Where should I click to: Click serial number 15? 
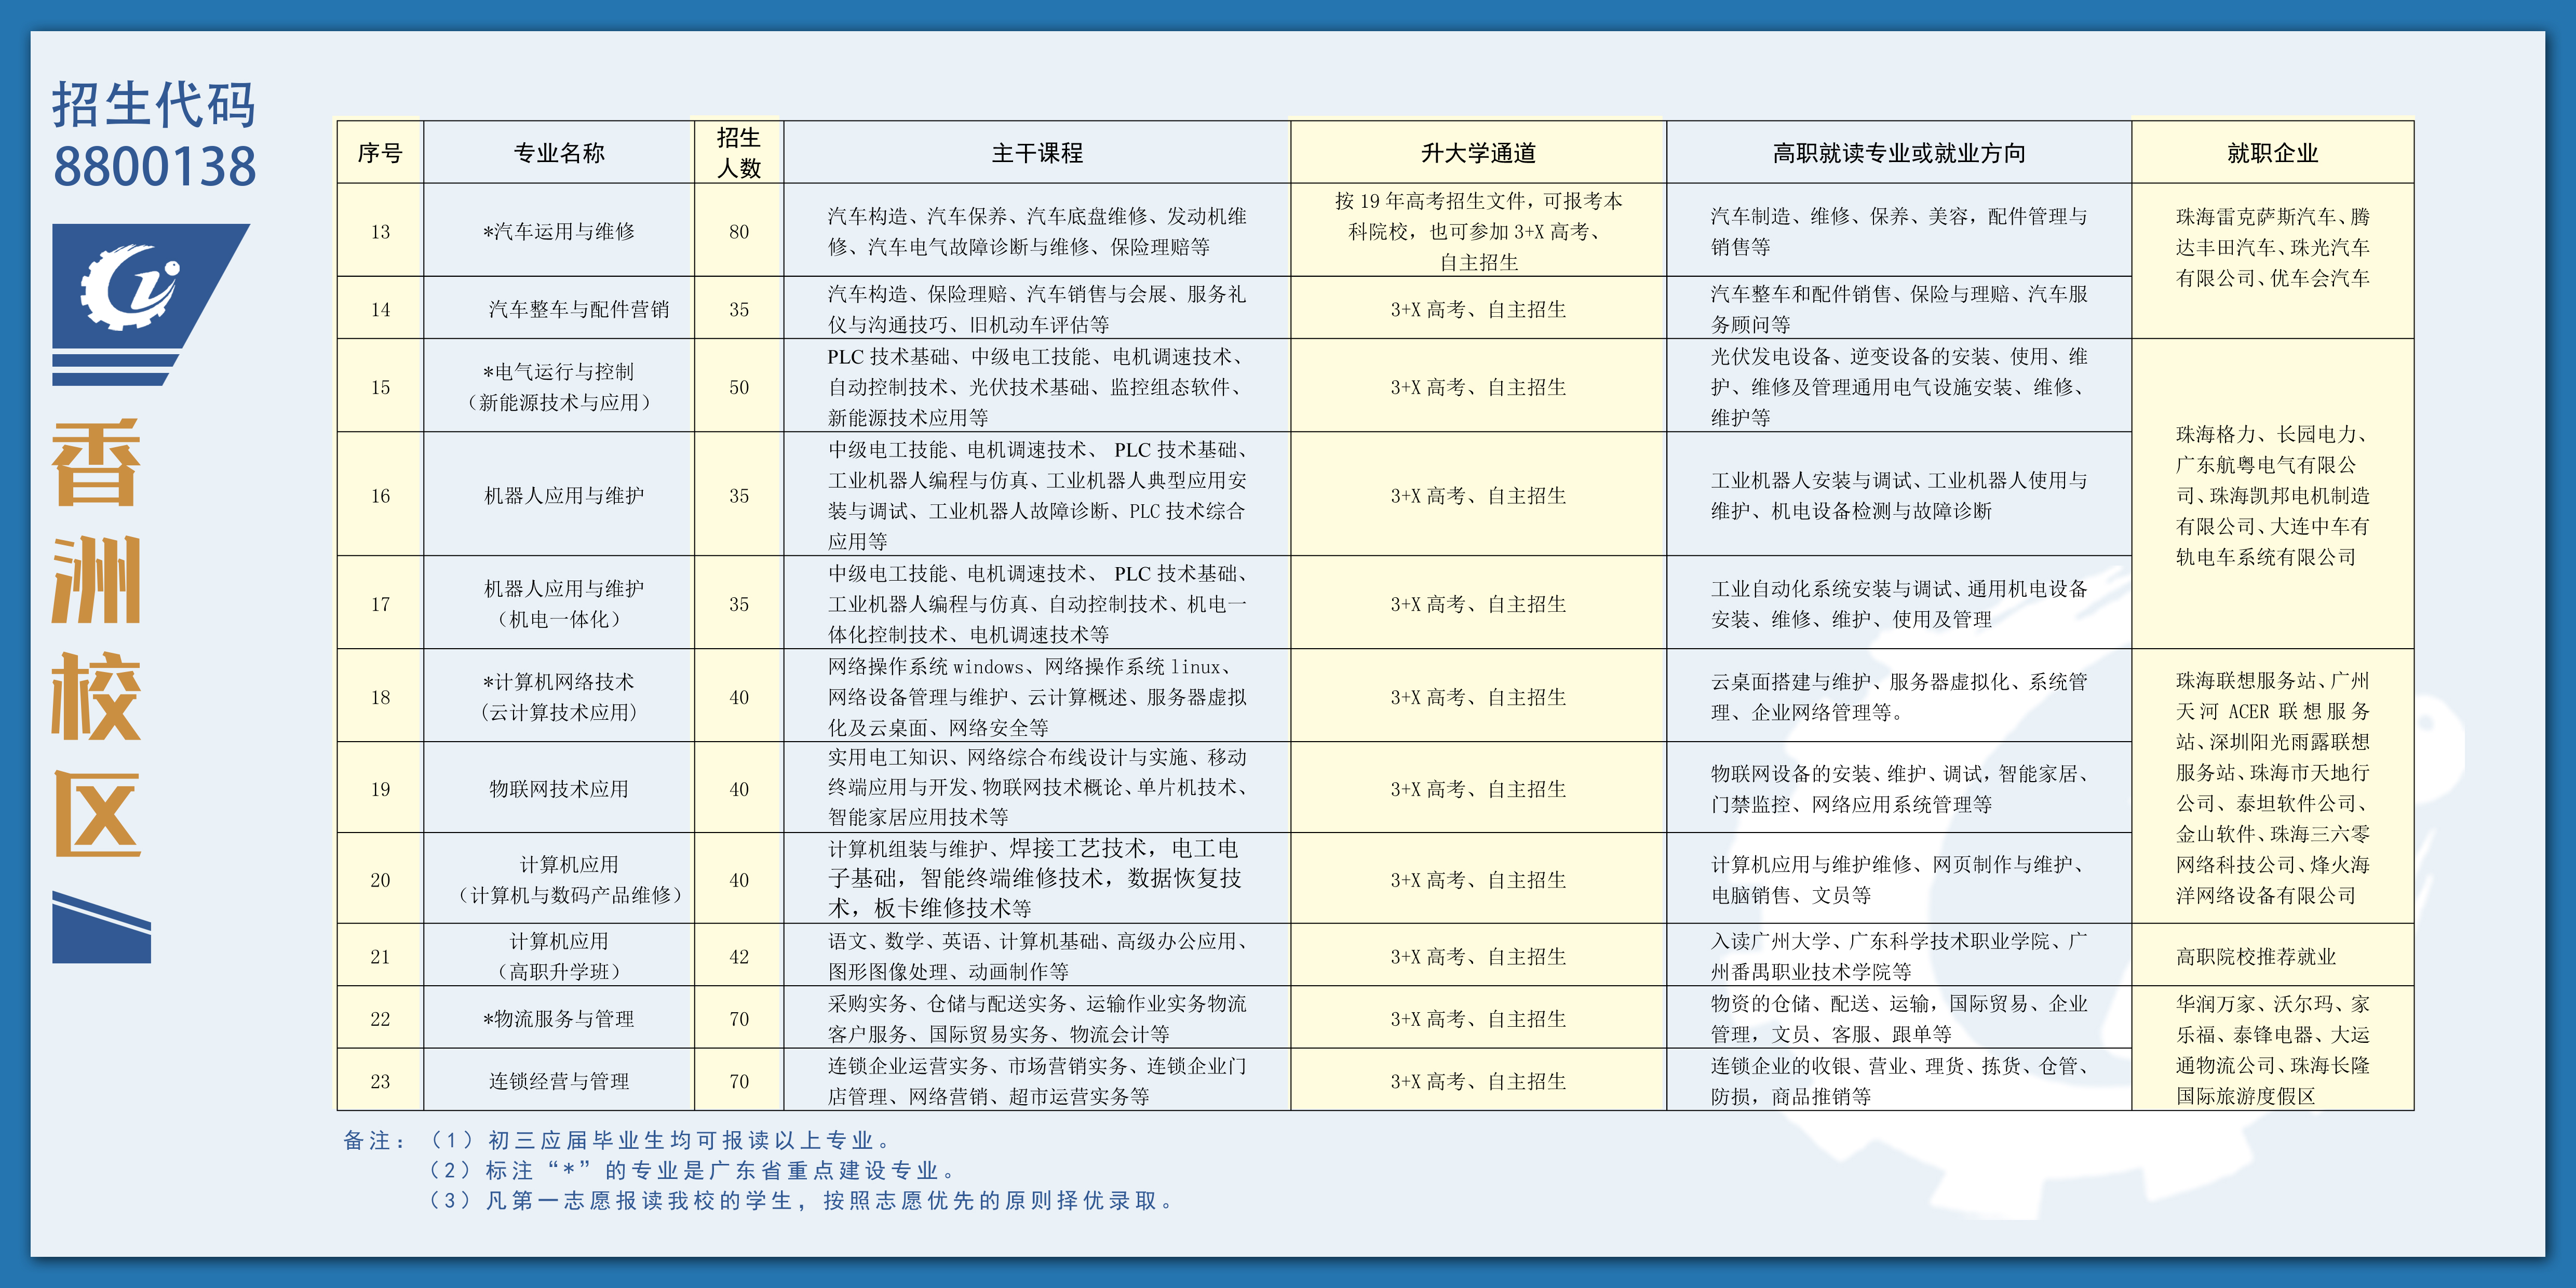click(x=380, y=387)
